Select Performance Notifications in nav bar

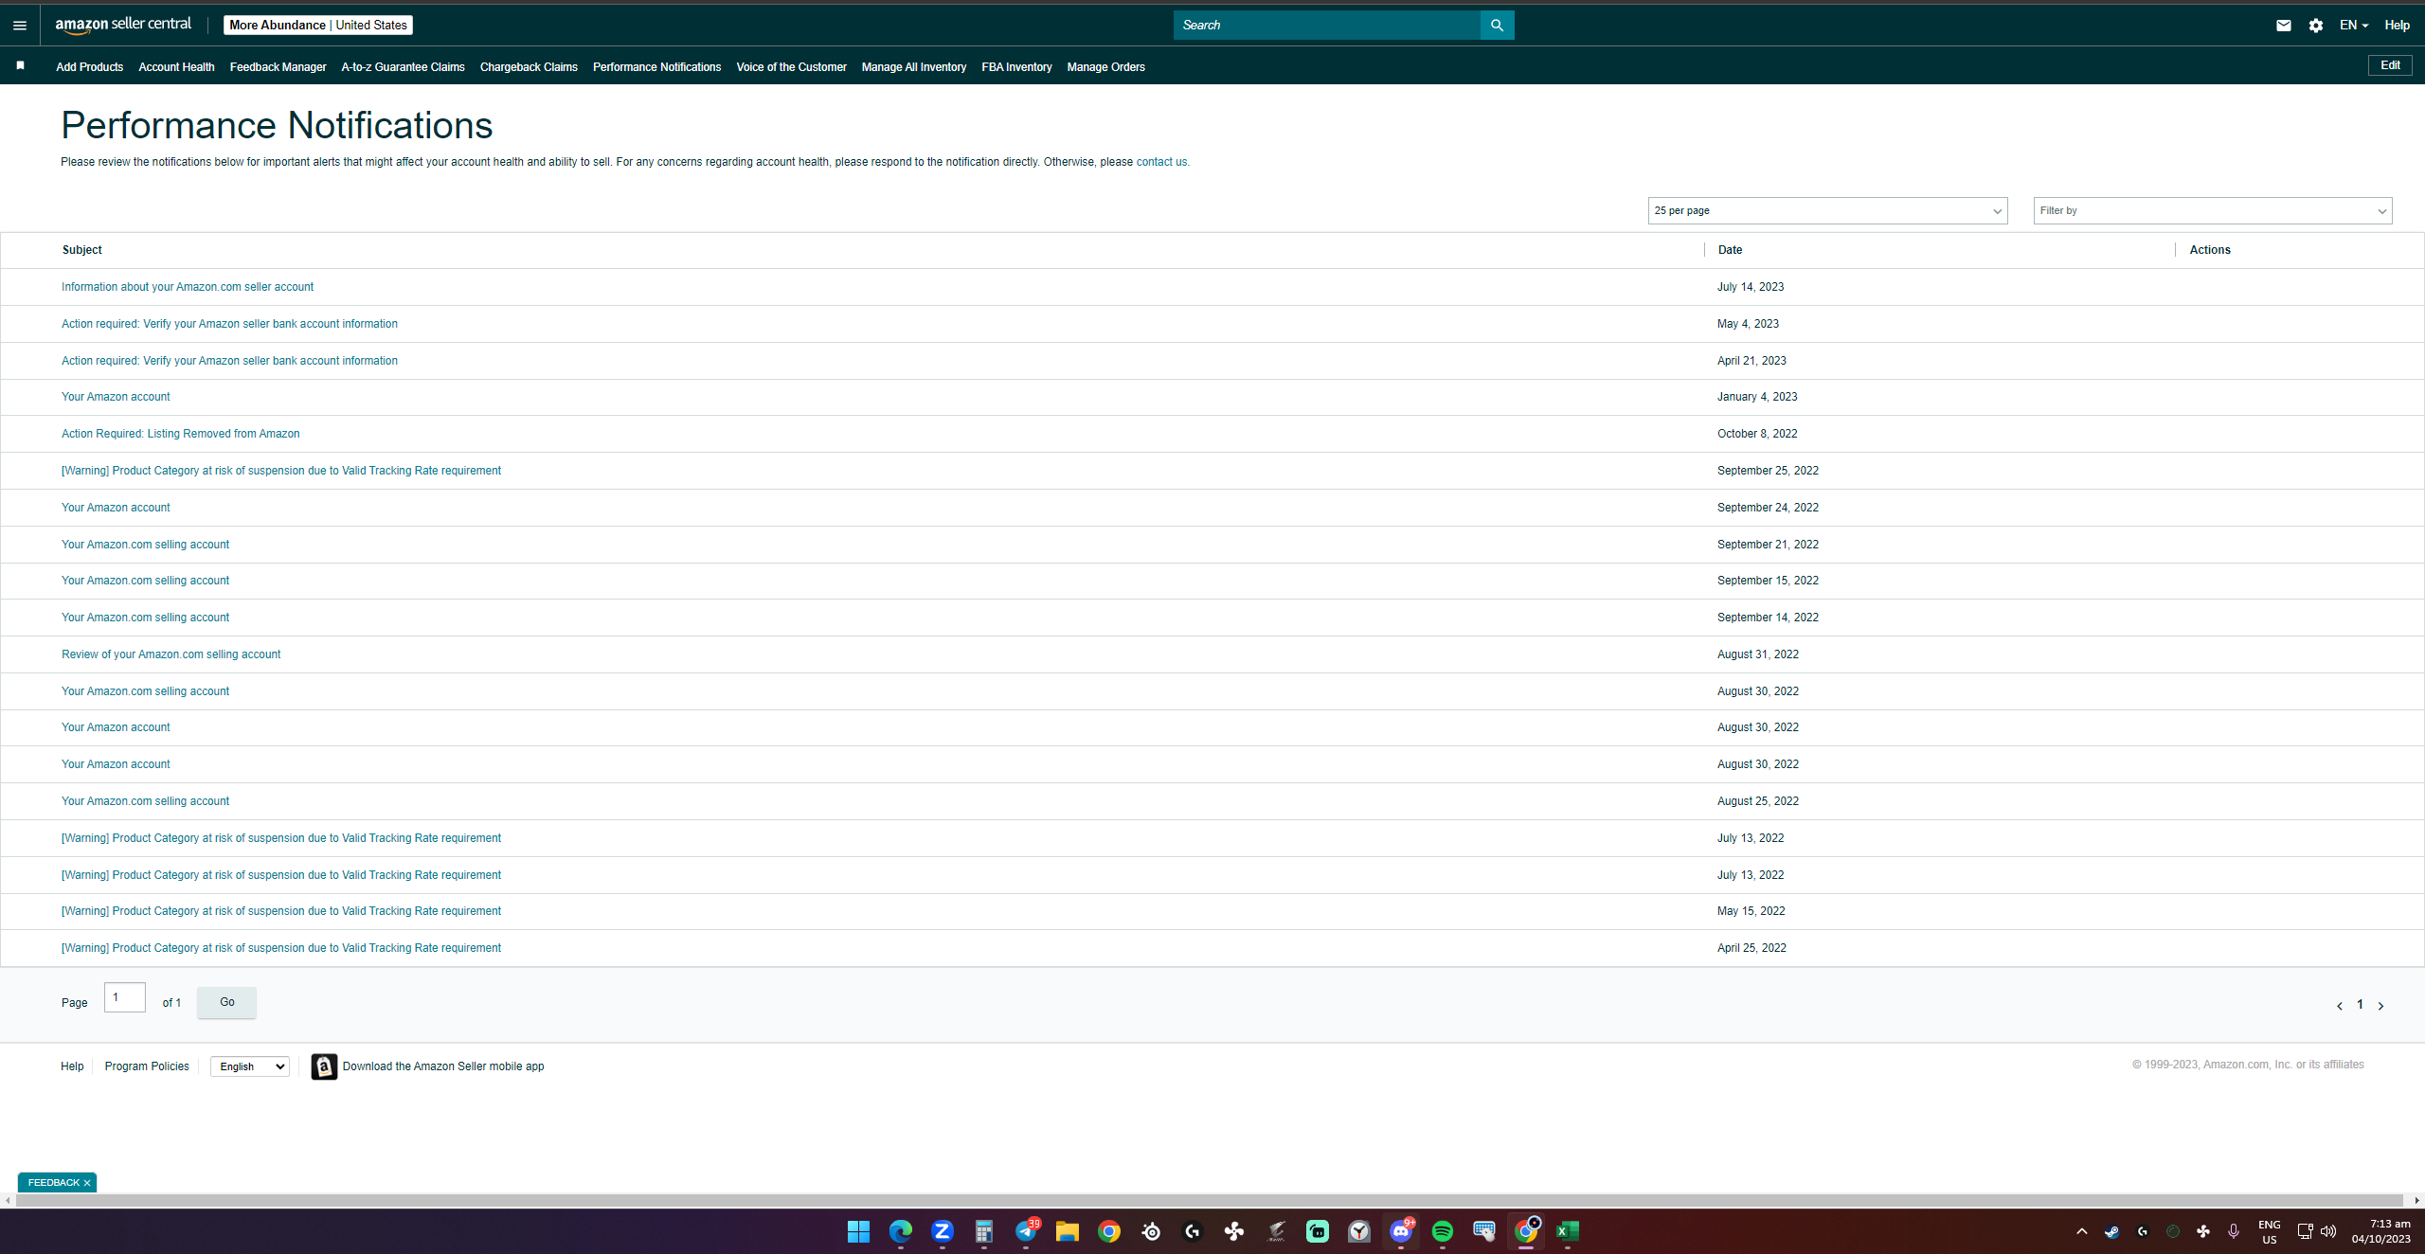click(x=656, y=67)
